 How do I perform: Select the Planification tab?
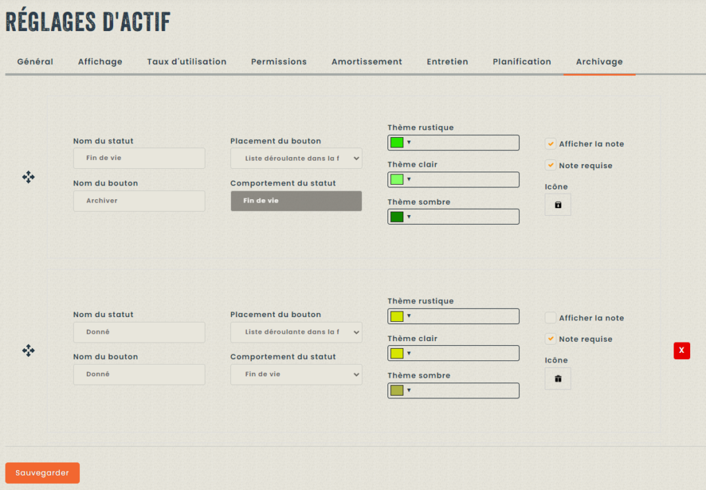[521, 62]
